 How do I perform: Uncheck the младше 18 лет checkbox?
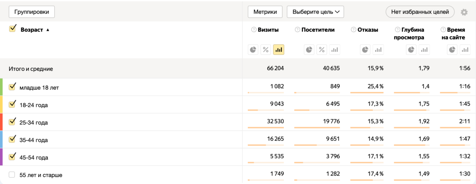click(12, 87)
